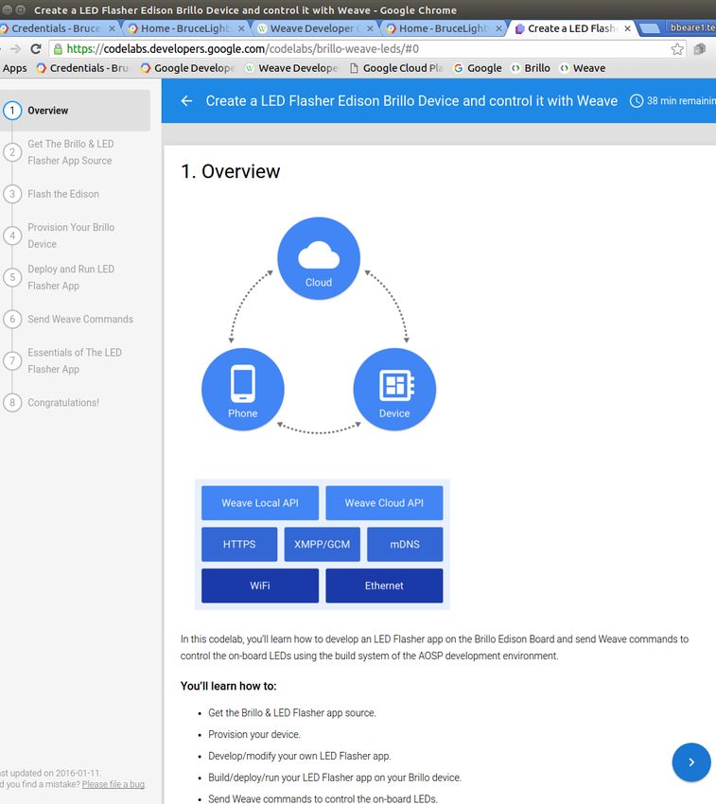716x804 pixels.
Task: Go to step 8 Congratulations!
Action: (x=75, y=403)
